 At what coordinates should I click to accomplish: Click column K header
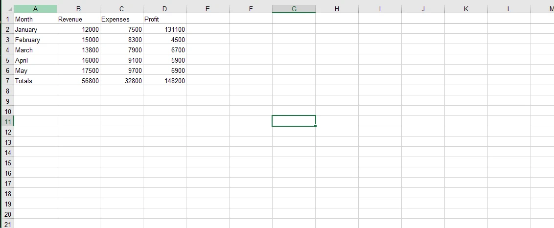tap(466, 9)
